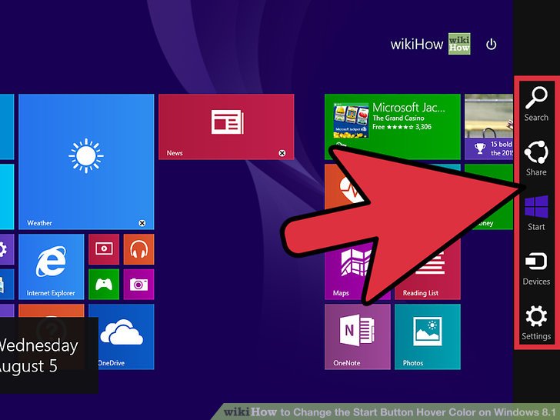The height and width of the screenshot is (420, 560).
Task: Click the Weather tile's round corner badge
Action: point(142,223)
